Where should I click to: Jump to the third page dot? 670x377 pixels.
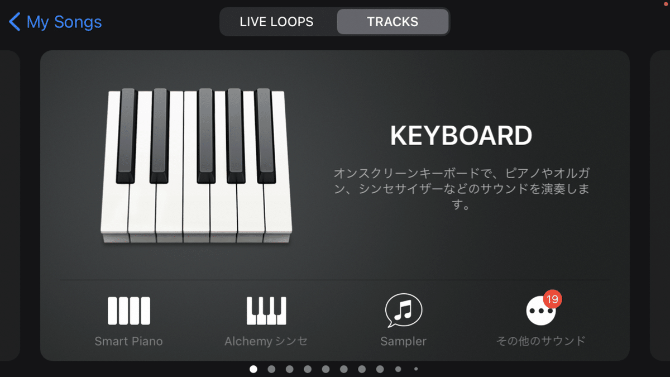coord(289,369)
